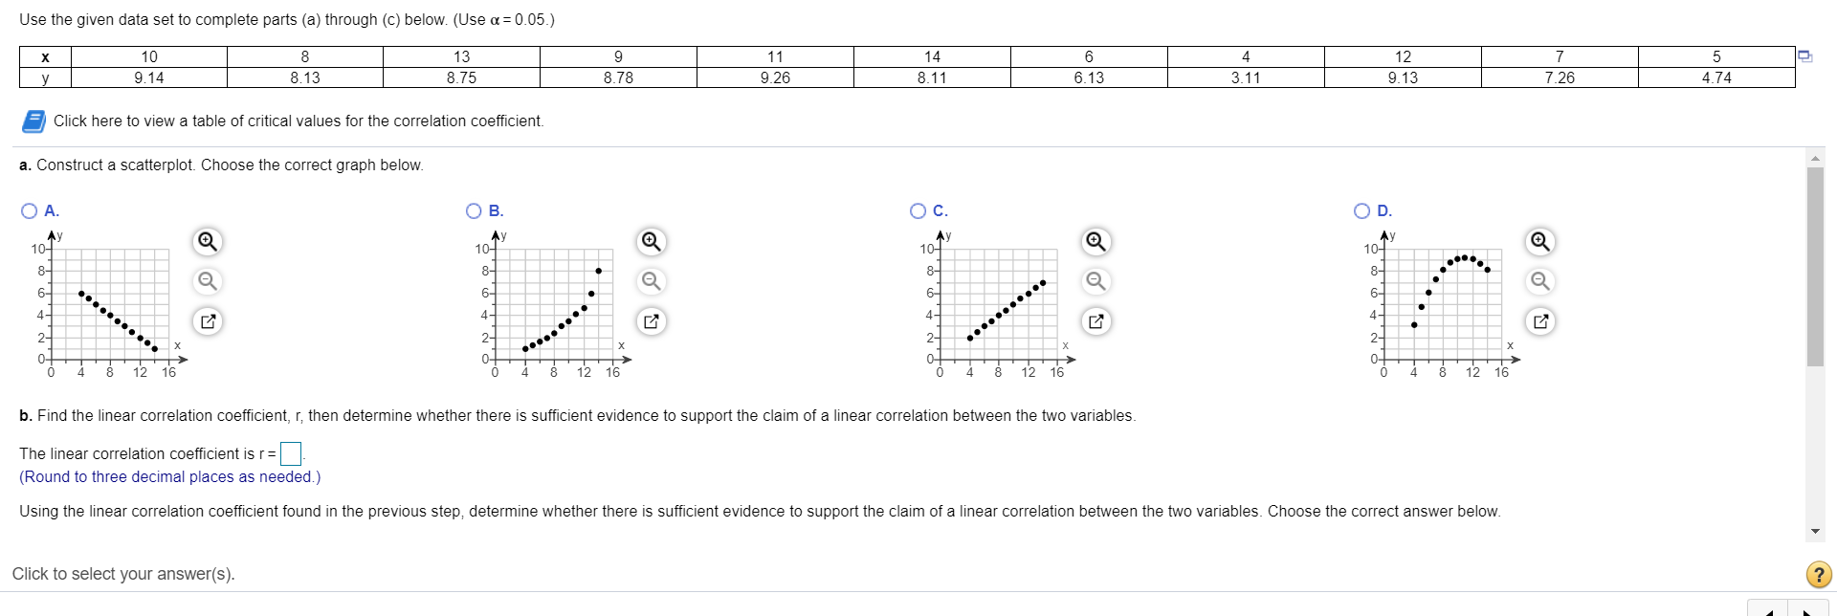Select answer choice C
Image resolution: width=1837 pixels, height=616 pixels.
coord(918,210)
